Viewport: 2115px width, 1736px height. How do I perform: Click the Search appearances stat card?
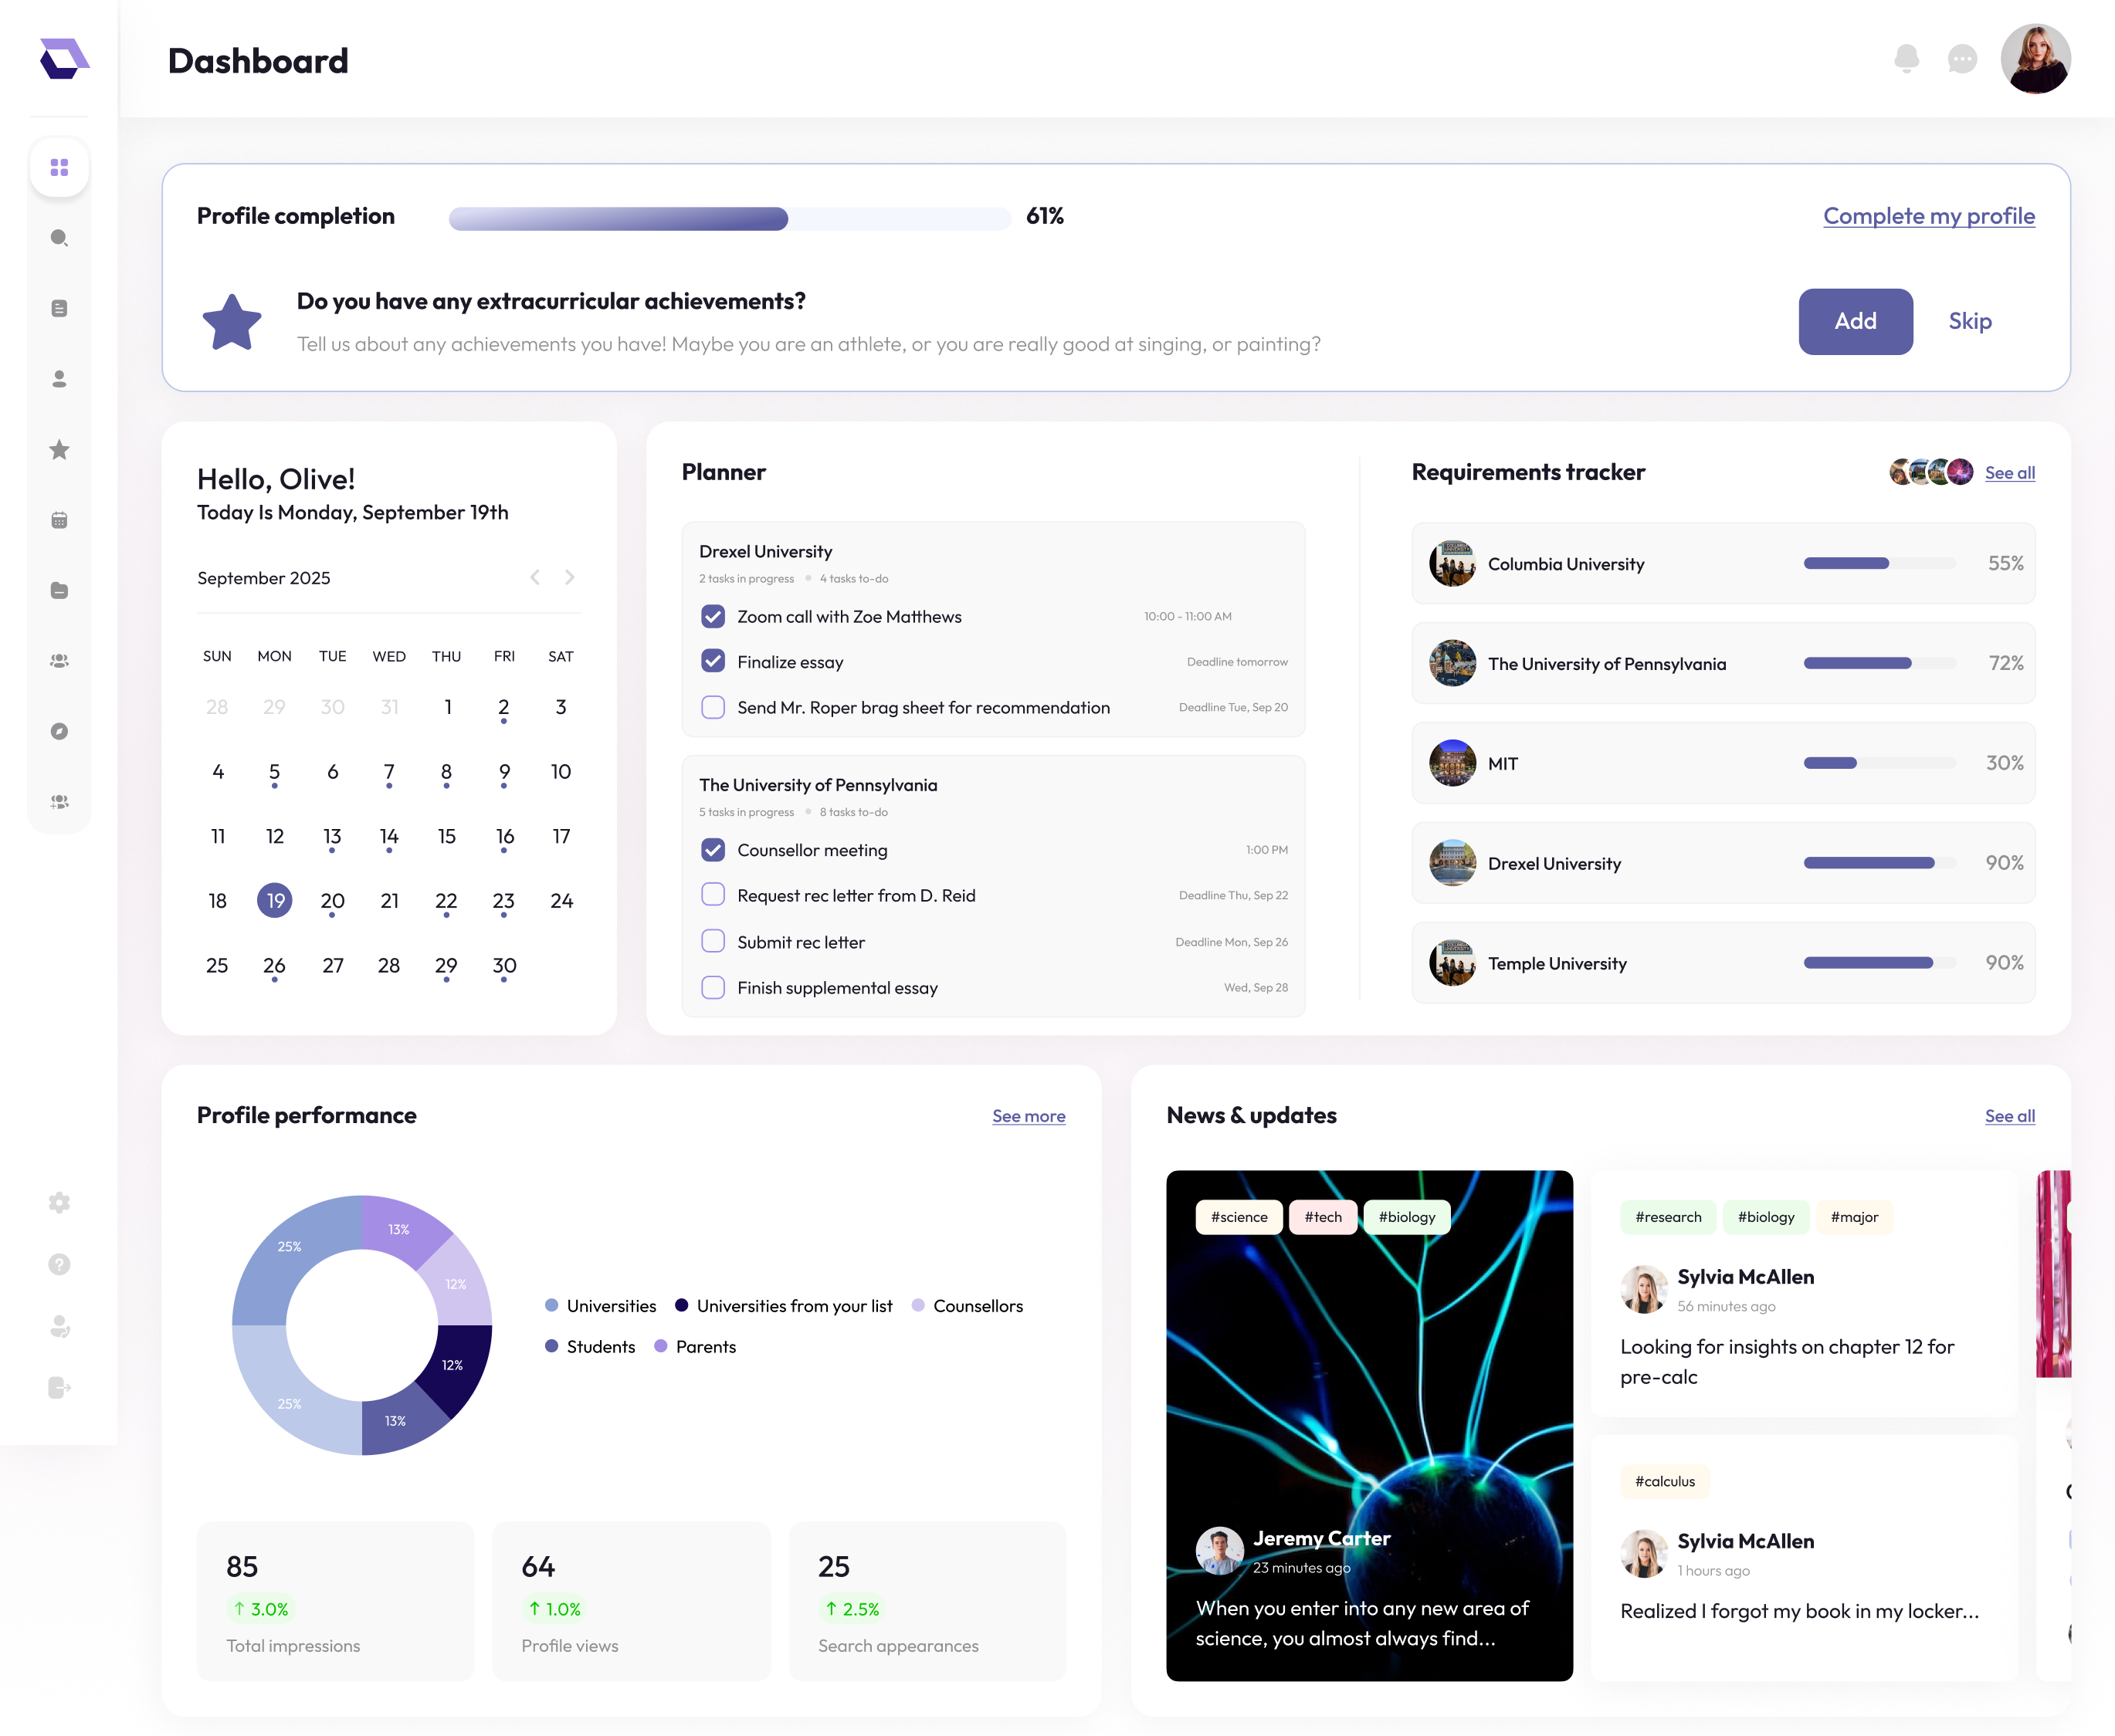[927, 1601]
